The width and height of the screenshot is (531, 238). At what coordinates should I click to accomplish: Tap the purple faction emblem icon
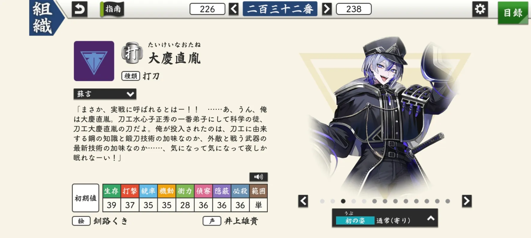(94, 61)
